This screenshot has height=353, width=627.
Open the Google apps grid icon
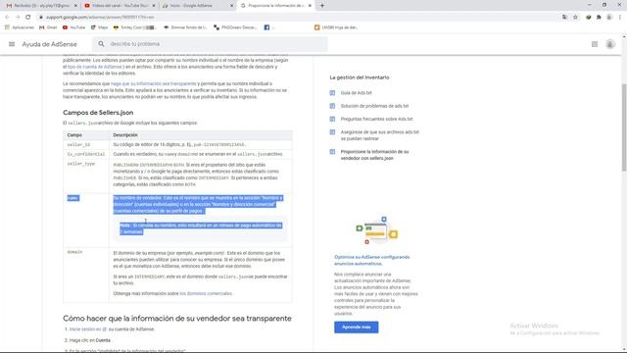click(x=595, y=44)
